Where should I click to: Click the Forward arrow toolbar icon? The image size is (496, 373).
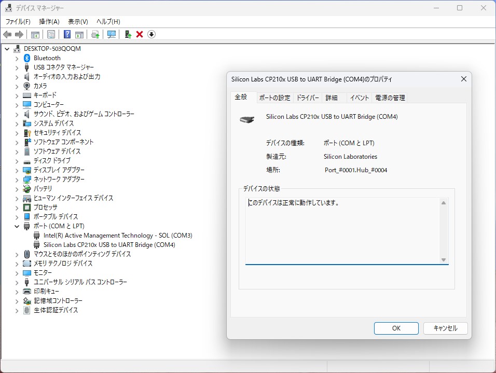pos(19,34)
